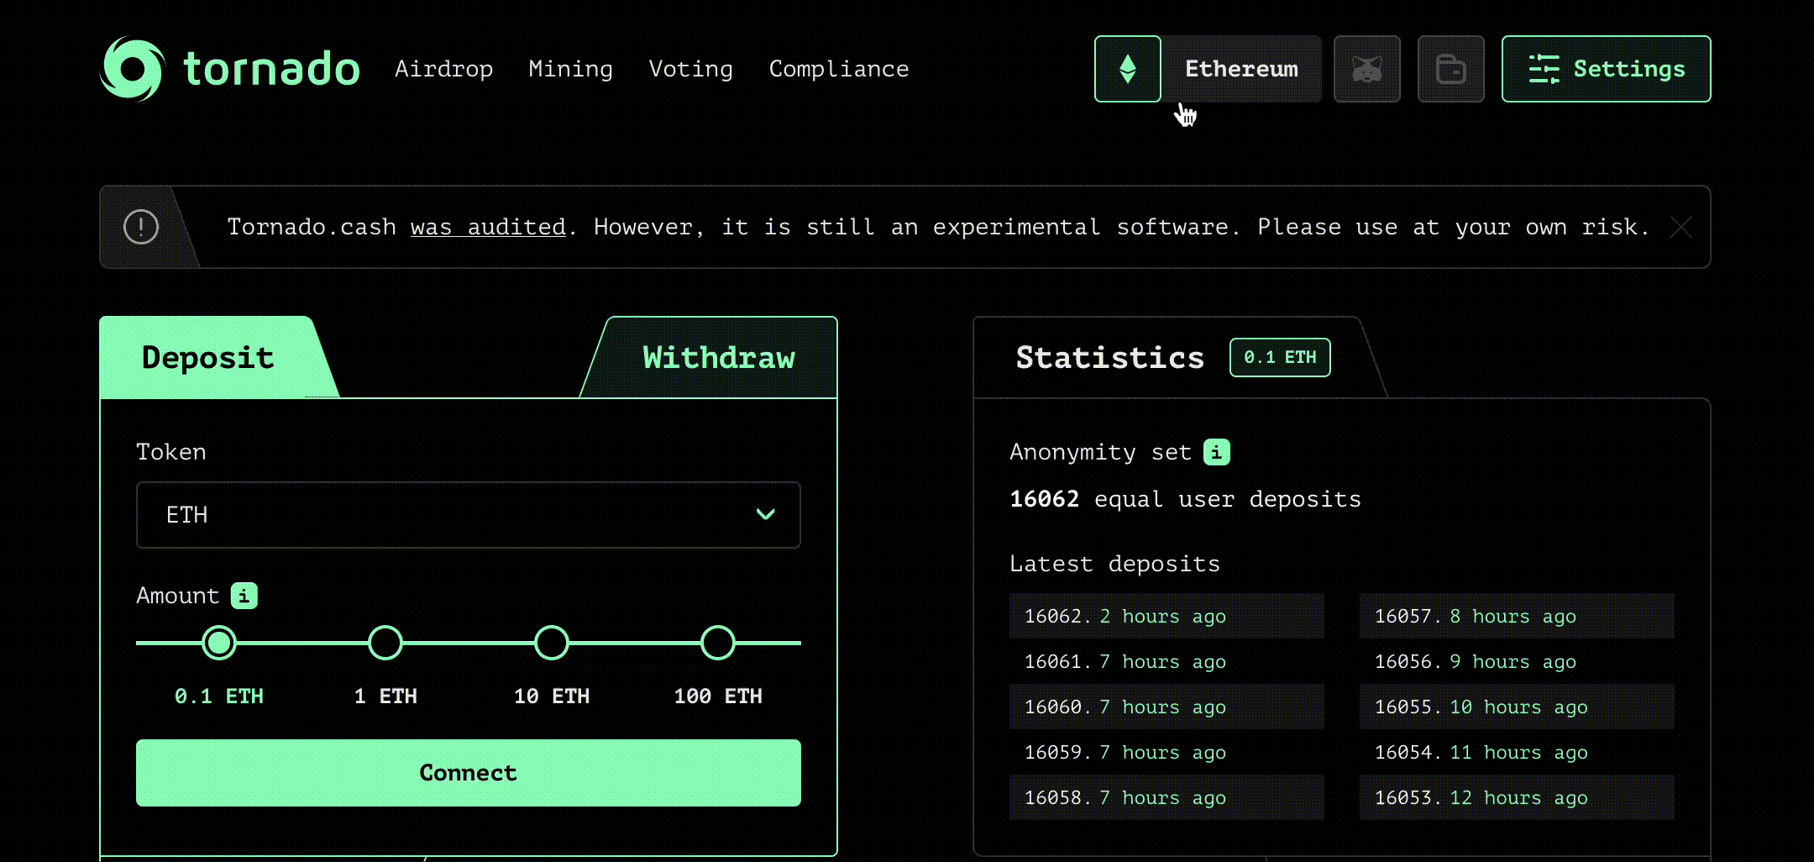Click the MetaMask fox icon
Screen dimensions: 1814x862
point(1366,69)
